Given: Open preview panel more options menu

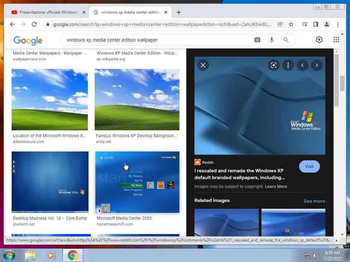Looking at the screenshot, I should (288, 65).
